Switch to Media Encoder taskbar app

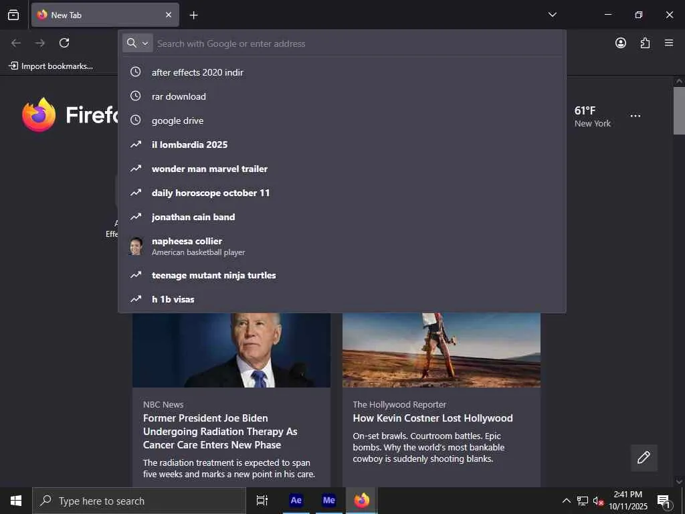328,501
